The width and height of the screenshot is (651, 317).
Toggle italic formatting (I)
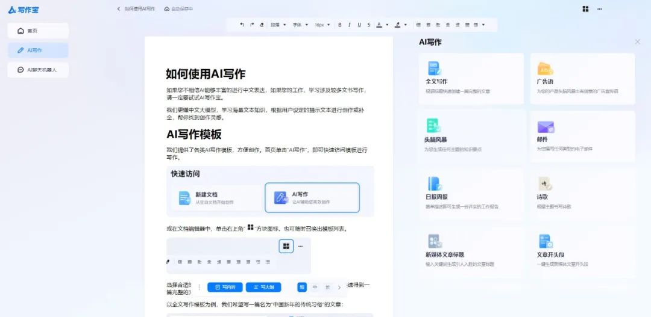(x=350, y=25)
